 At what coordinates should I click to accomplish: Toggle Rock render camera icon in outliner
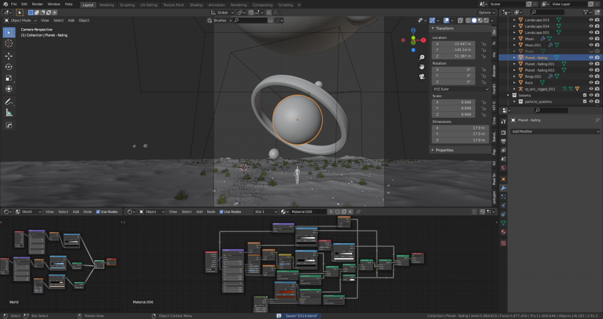[x=597, y=82]
